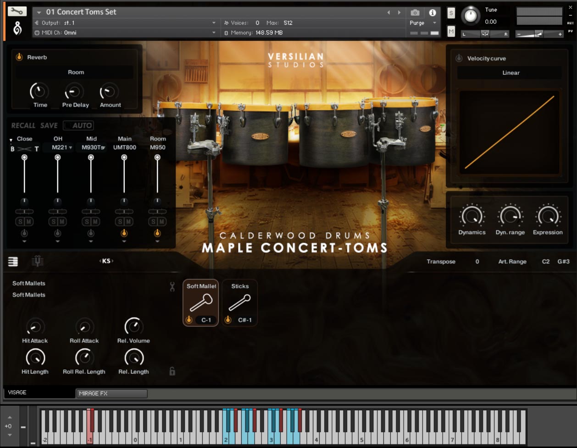Screen dimensions: 577x448
Task: Click the Transpose value field
Action: (x=477, y=262)
